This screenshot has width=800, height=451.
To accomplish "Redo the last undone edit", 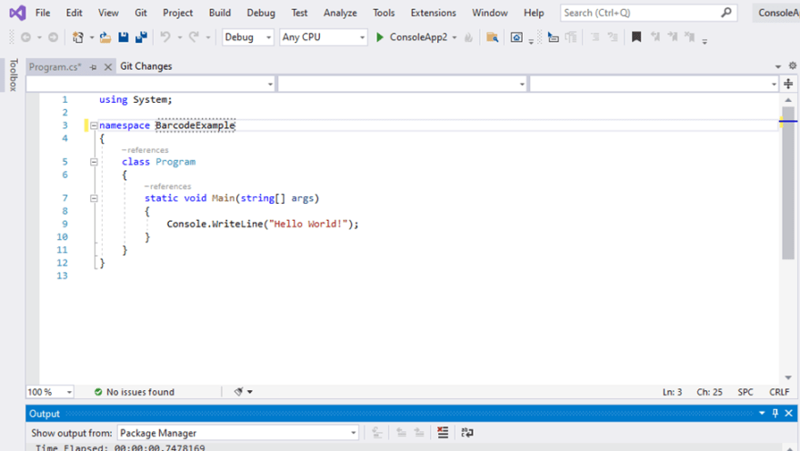I will (194, 37).
